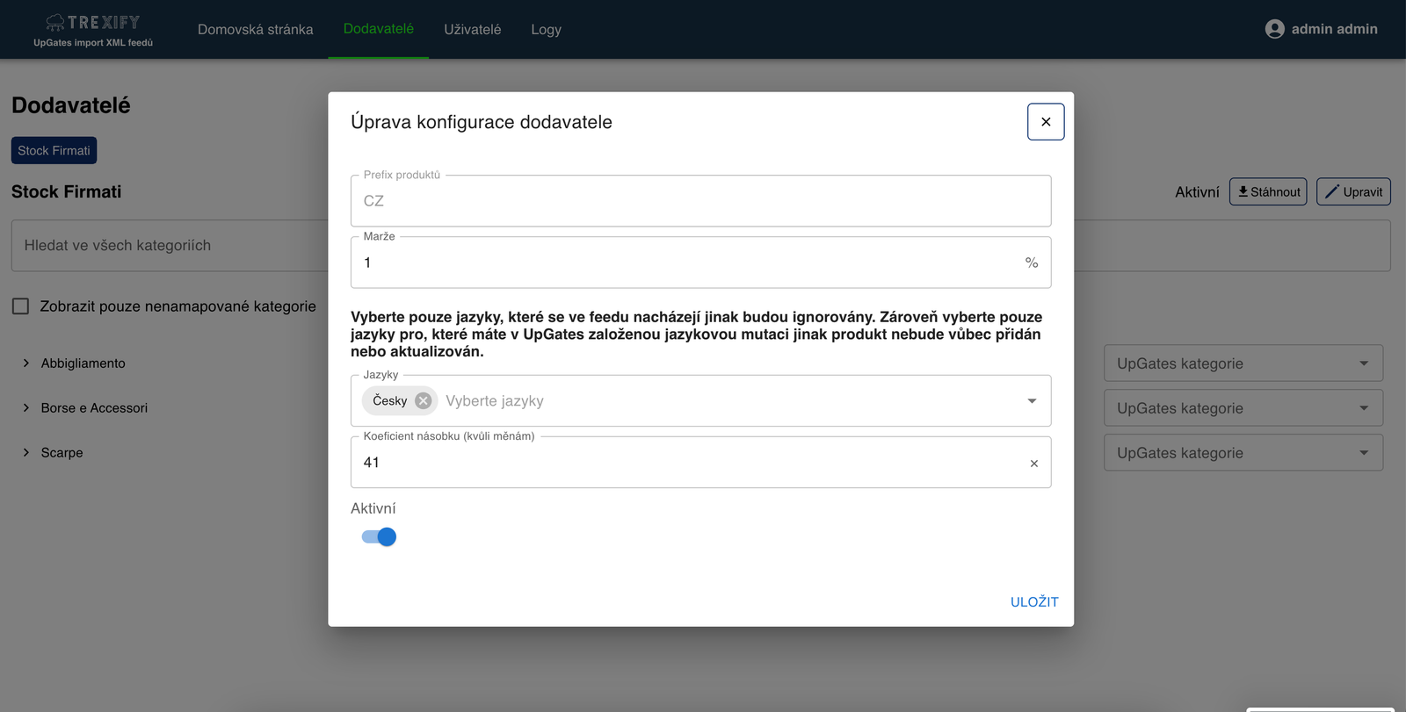This screenshot has height=712, width=1406.
Task: Check Zobrazit pouze nenamapované kategorie
Action: tap(21, 306)
